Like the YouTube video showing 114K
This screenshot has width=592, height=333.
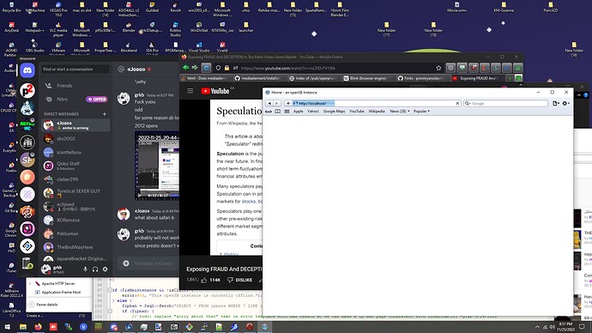pyautogui.click(x=211, y=280)
